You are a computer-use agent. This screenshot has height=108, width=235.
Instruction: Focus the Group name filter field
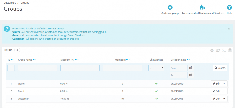point(38,68)
